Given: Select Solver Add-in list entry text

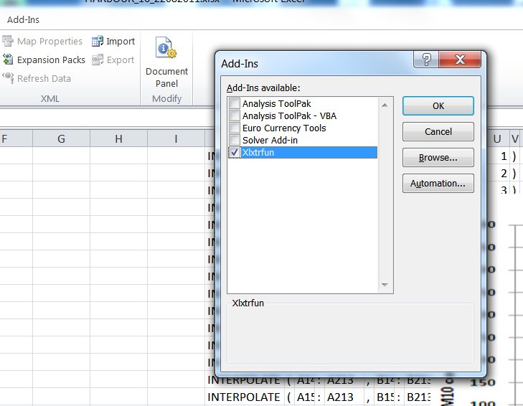Looking at the screenshot, I should pyautogui.click(x=270, y=141).
